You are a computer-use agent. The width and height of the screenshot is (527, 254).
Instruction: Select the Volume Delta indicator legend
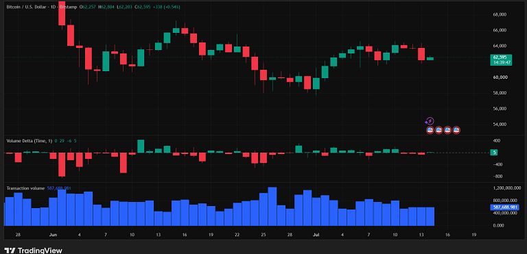point(30,141)
